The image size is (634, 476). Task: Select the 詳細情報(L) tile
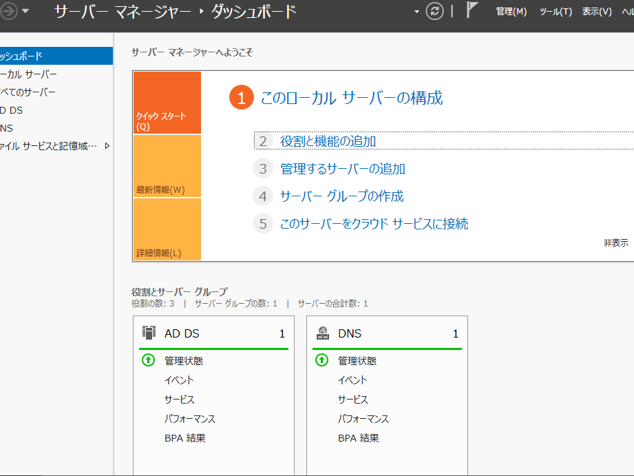tap(167, 229)
